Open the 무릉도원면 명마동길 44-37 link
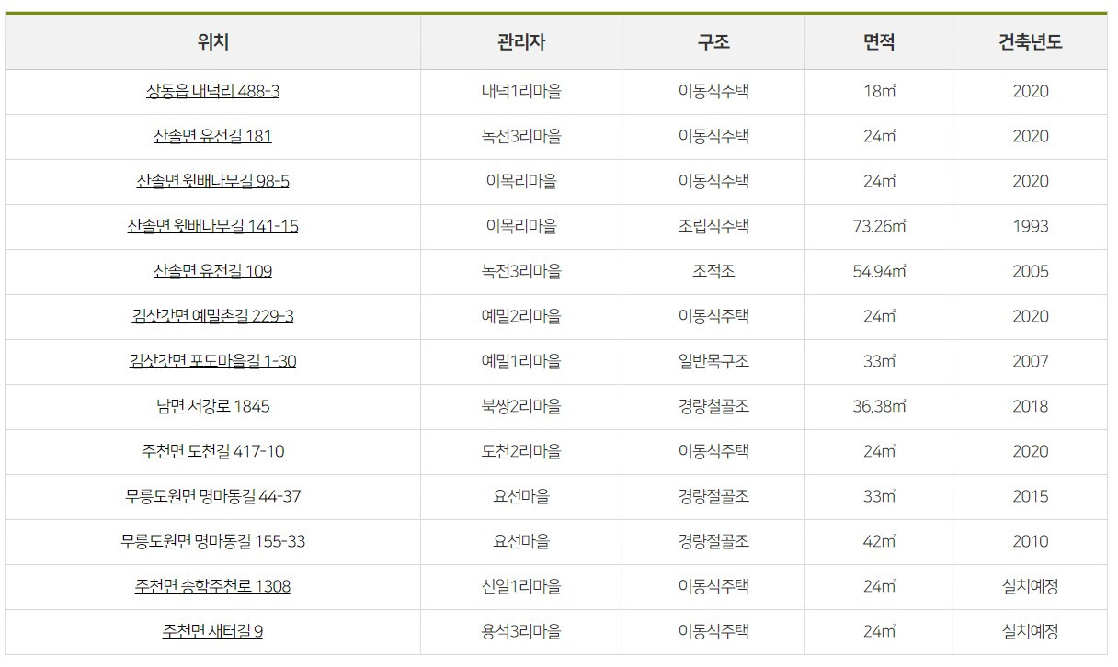 212,496
